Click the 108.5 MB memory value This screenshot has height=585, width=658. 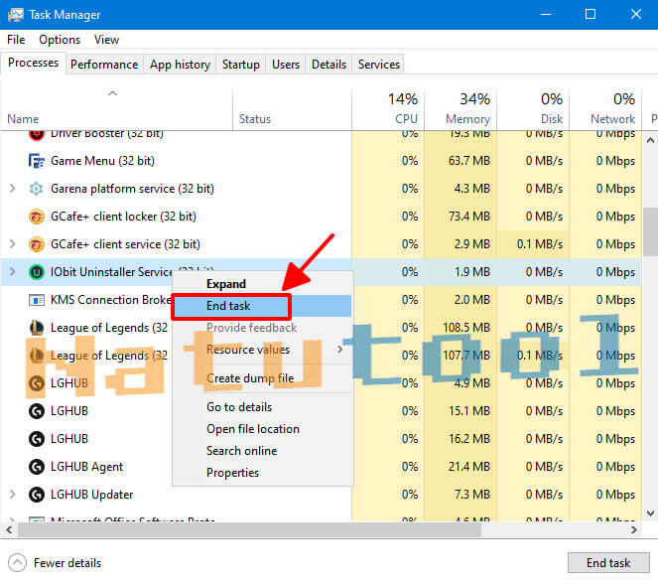pos(466,328)
